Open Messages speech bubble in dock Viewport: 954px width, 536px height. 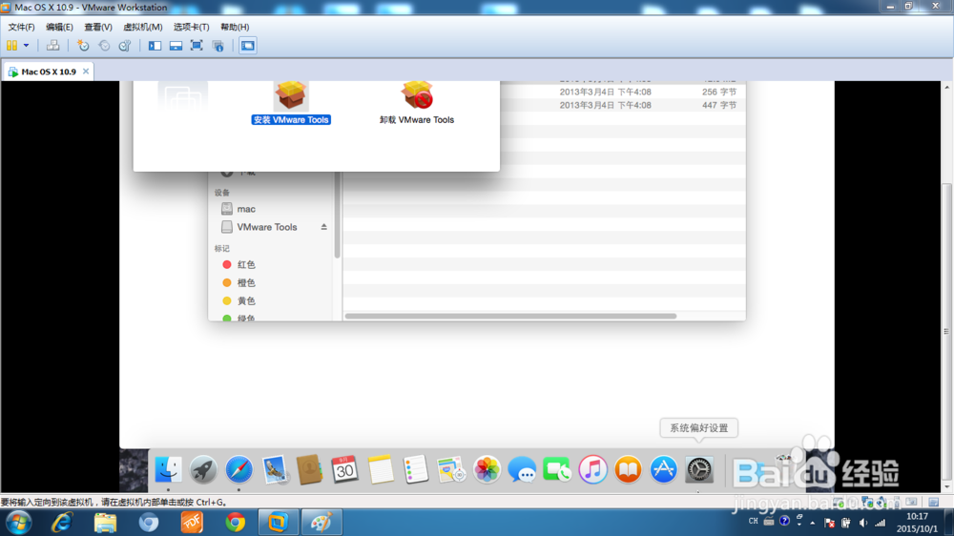tap(522, 469)
